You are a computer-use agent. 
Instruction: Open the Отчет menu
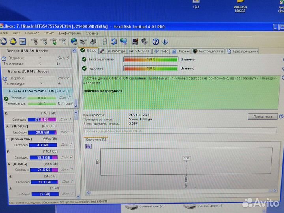pyautogui.click(x=49, y=33)
